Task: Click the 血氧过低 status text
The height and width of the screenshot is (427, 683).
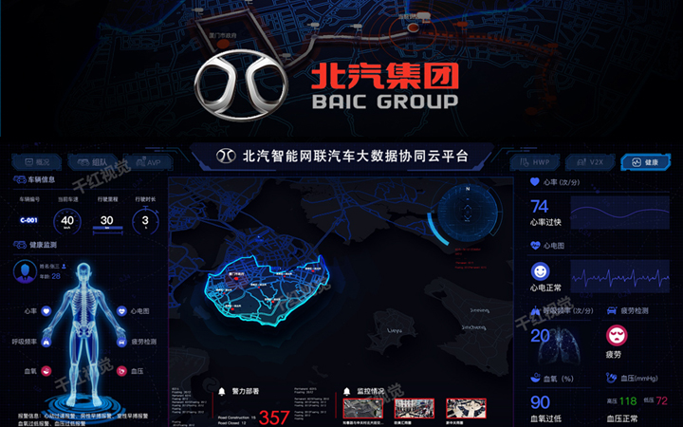Action: (x=545, y=418)
